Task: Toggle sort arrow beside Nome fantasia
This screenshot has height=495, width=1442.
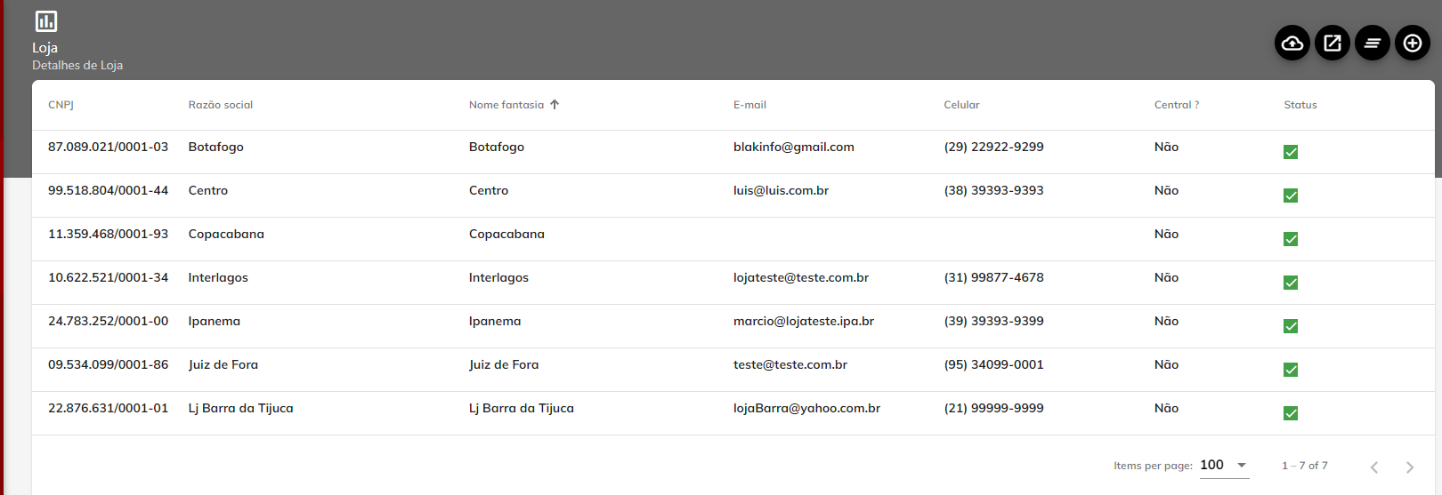Action: 555,105
